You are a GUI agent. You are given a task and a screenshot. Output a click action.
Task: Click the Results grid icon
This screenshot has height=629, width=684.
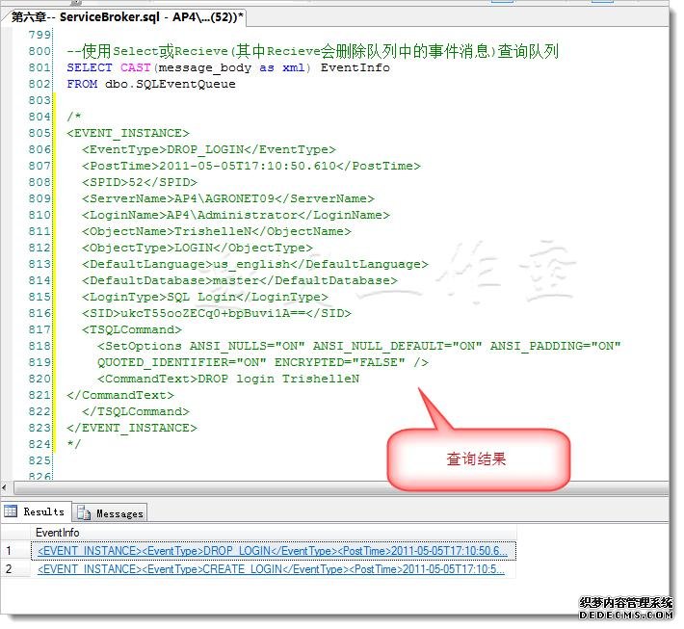tap(12, 511)
